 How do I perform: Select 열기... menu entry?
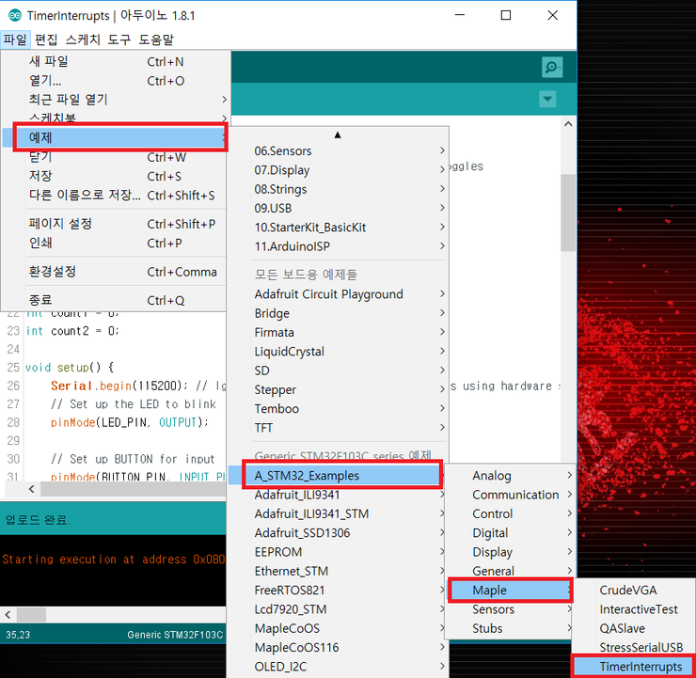[116, 81]
